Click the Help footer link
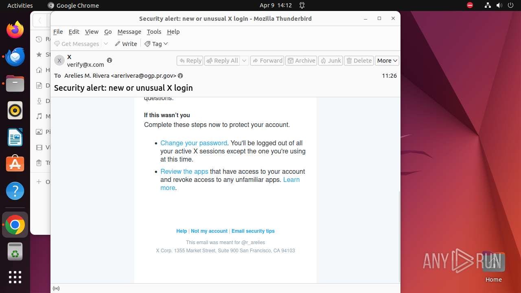Viewport: 521px width, 293px height. tap(182, 231)
